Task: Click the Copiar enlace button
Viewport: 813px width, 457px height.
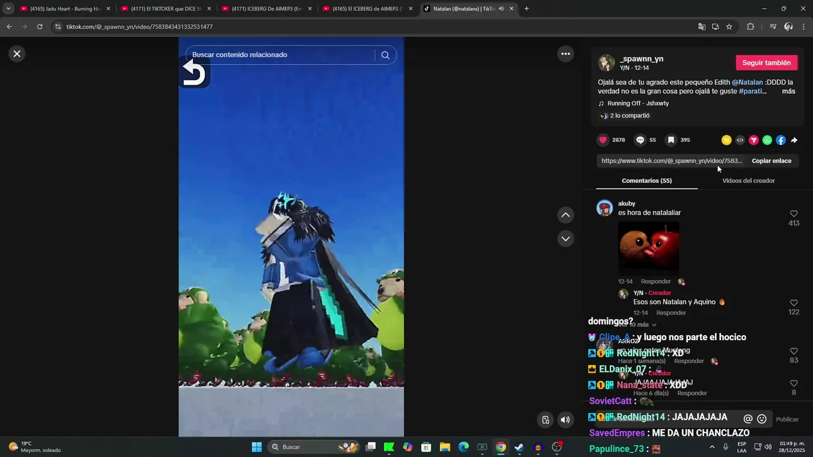Action: pyautogui.click(x=771, y=161)
